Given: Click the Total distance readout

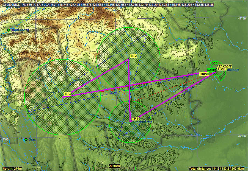Looking at the screenshot, I should [x=218, y=168].
